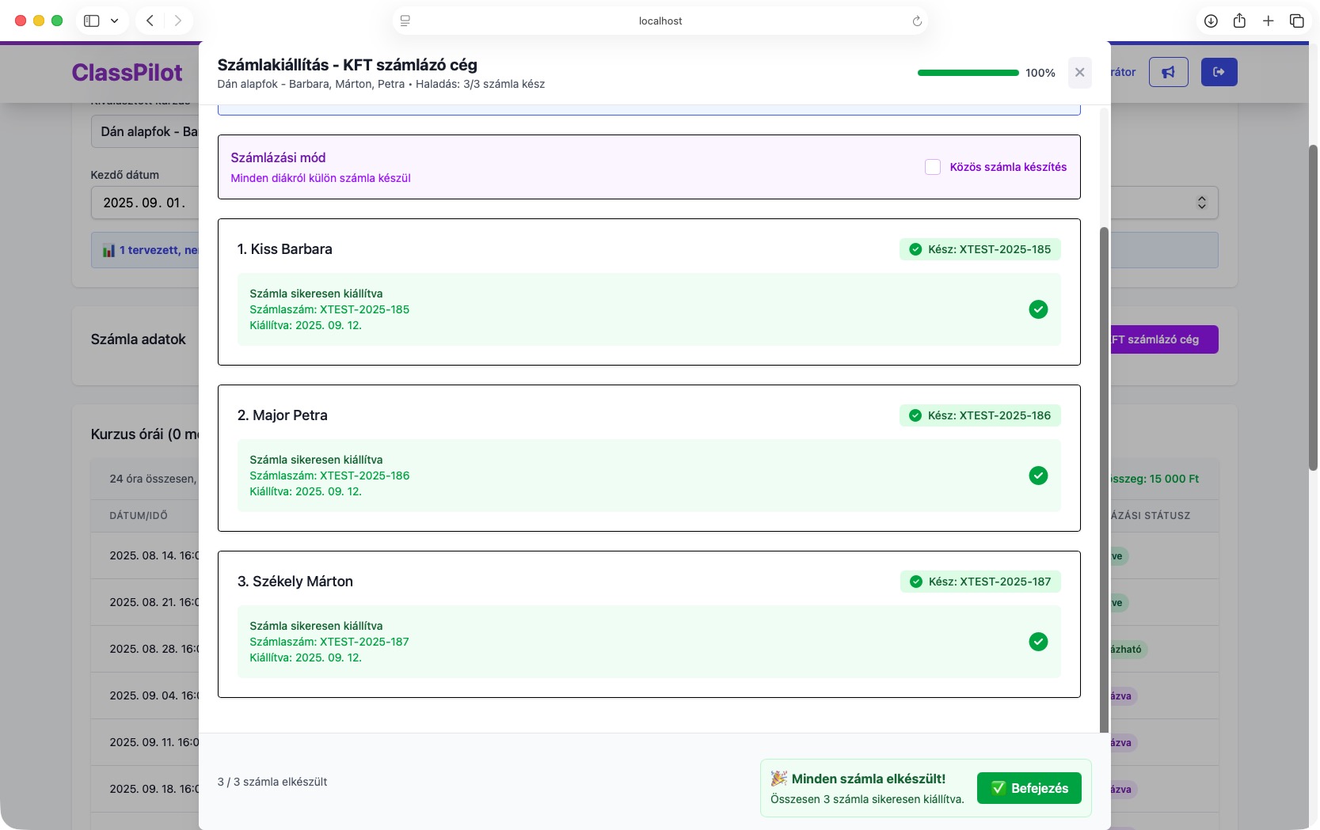Toggle the Safari sidebar
The image size is (1320, 830).
[x=92, y=21]
